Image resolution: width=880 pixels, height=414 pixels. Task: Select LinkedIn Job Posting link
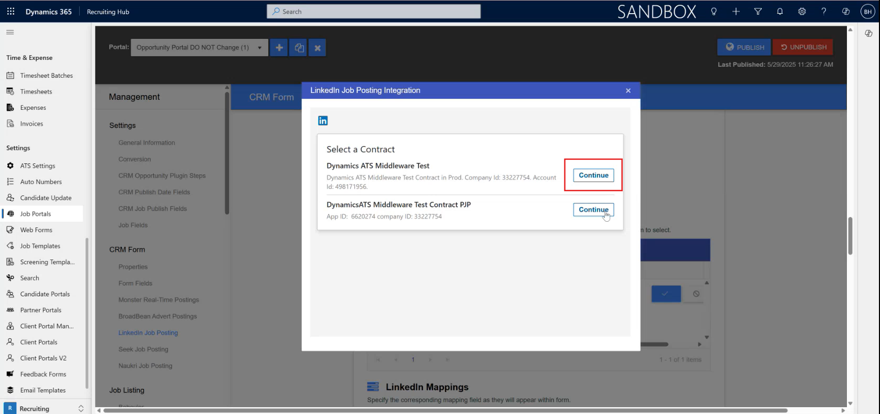[148, 333]
